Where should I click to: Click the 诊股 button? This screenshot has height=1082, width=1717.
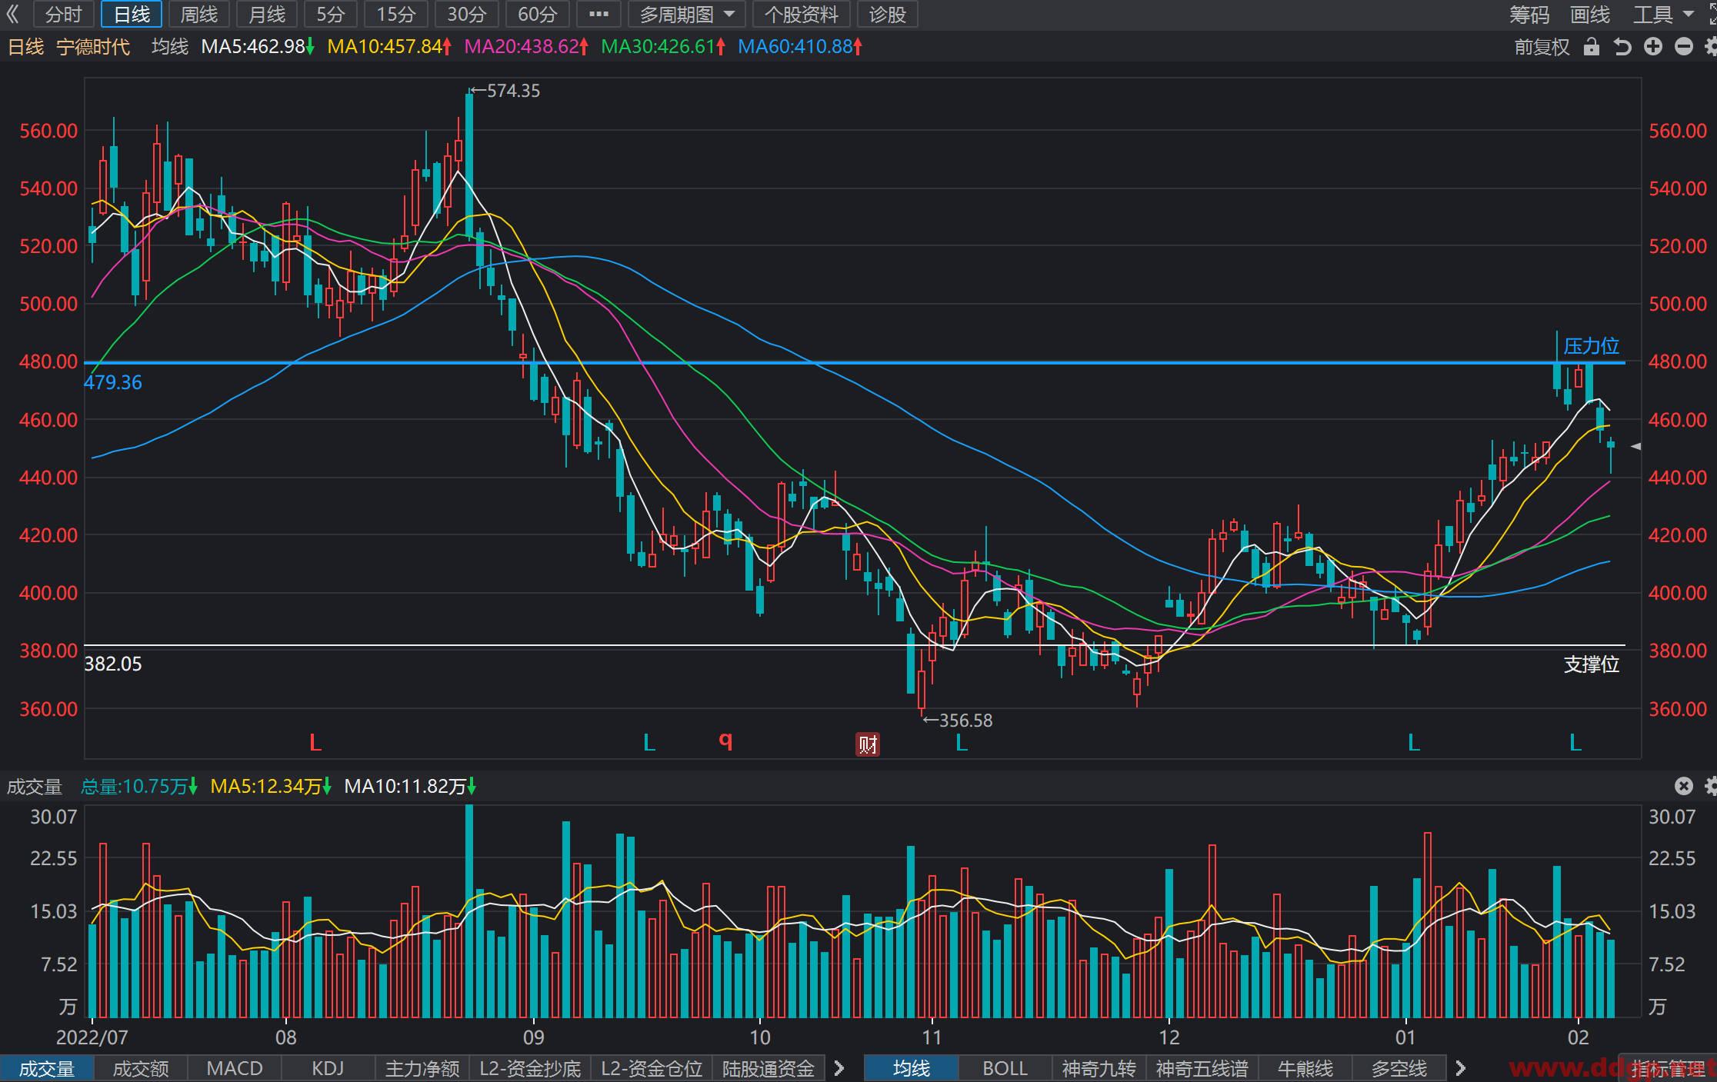(x=887, y=14)
